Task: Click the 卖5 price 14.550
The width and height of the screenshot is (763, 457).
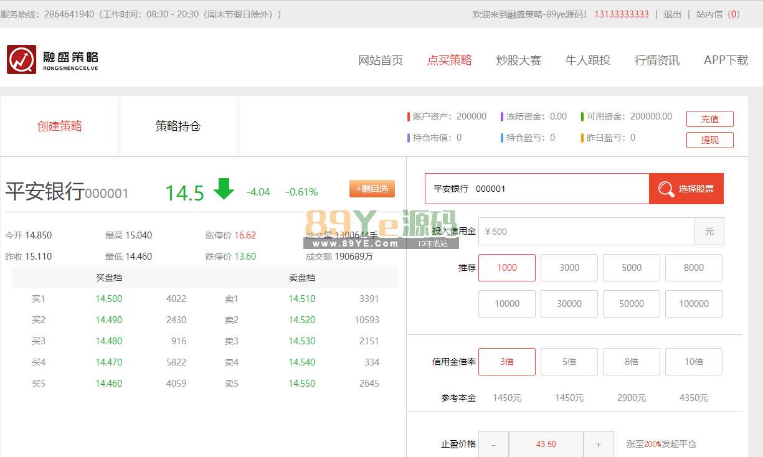Action: click(x=302, y=384)
